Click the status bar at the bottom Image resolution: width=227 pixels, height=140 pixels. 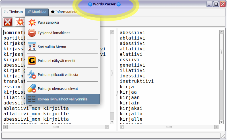111,136
